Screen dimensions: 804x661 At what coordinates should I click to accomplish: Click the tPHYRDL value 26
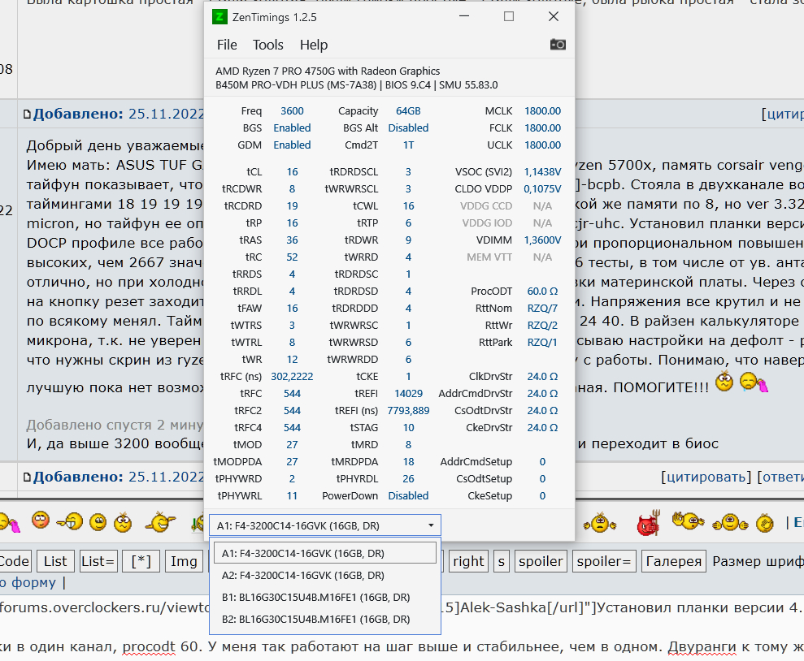pyautogui.click(x=408, y=479)
